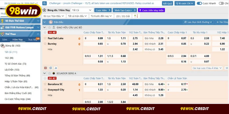Select Cá Cược Tổng Hợp (244)

point(17,99)
